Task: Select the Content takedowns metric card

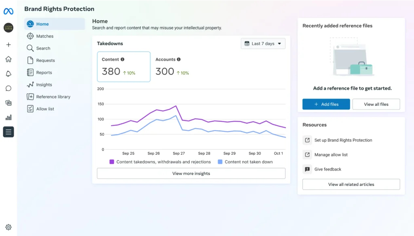Action: (x=124, y=67)
